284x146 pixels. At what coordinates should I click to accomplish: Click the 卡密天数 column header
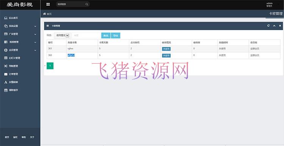(103, 42)
